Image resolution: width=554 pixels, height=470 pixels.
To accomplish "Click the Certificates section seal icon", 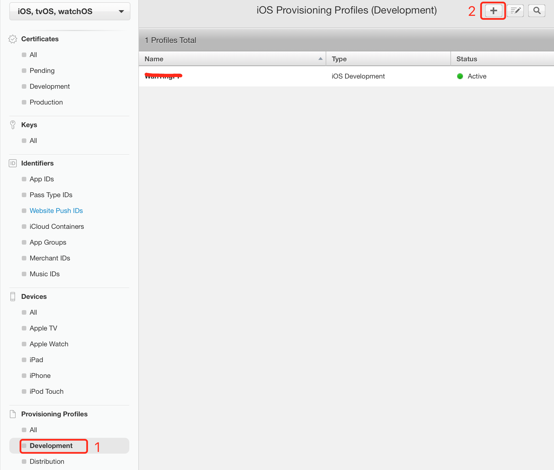I will (13, 39).
